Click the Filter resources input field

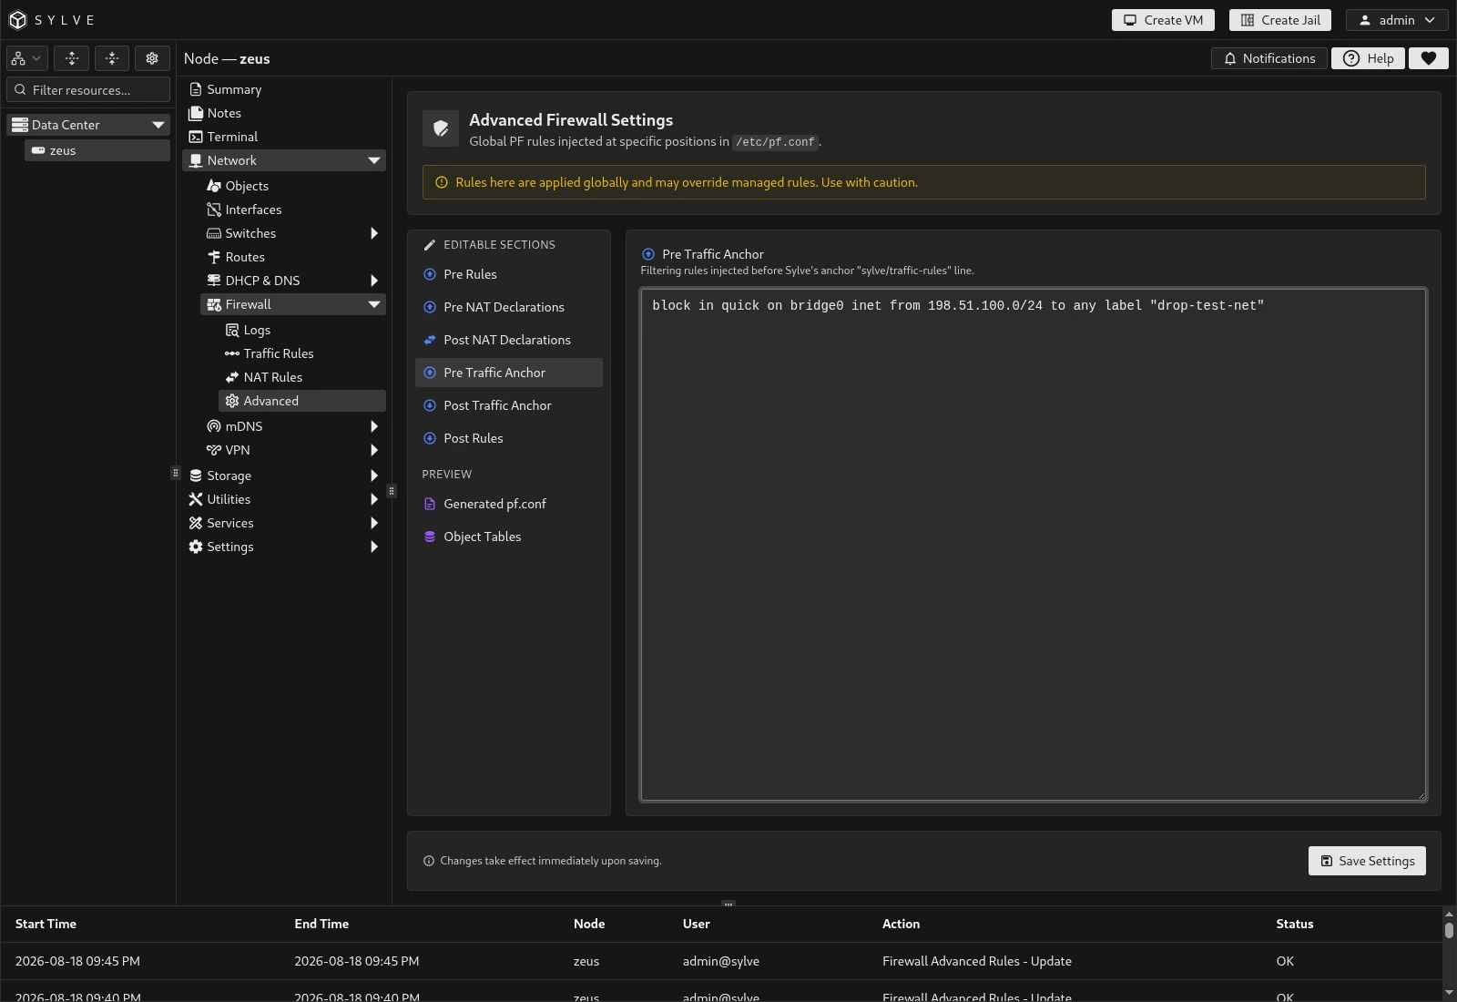[x=88, y=89]
